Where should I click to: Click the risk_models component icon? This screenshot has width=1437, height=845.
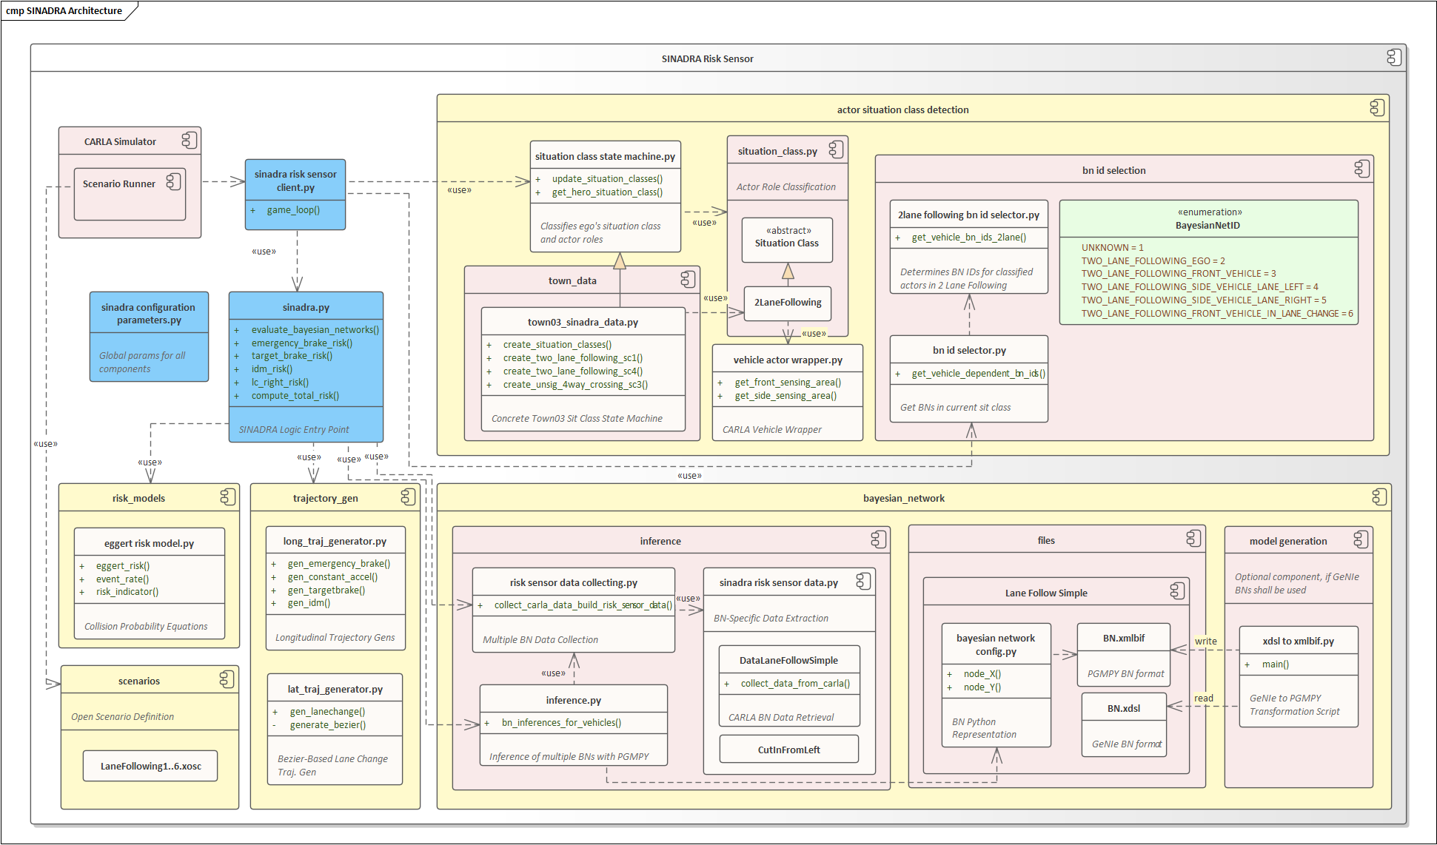(x=228, y=497)
